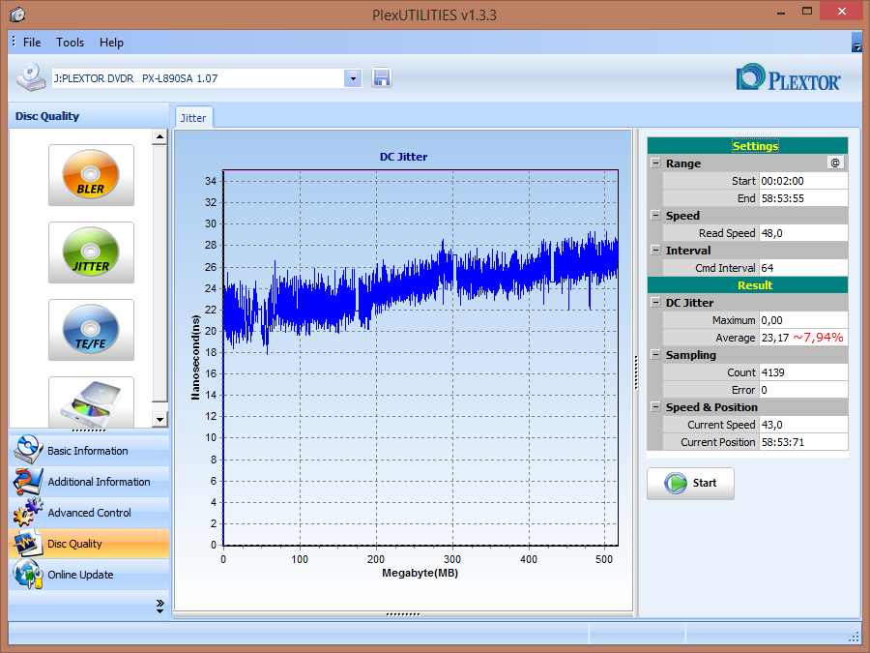This screenshot has width=870, height=653.
Task: Click the toolbar options arrow at far right
Action: click(x=856, y=44)
